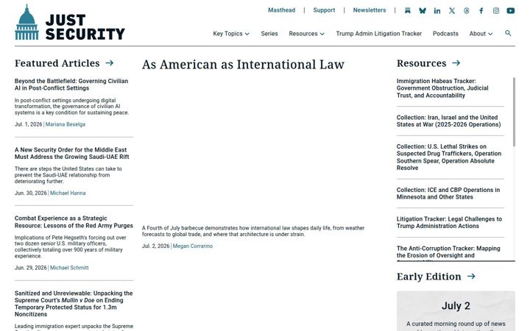
Task: Open author Michael Hanna's page
Action: (68, 193)
